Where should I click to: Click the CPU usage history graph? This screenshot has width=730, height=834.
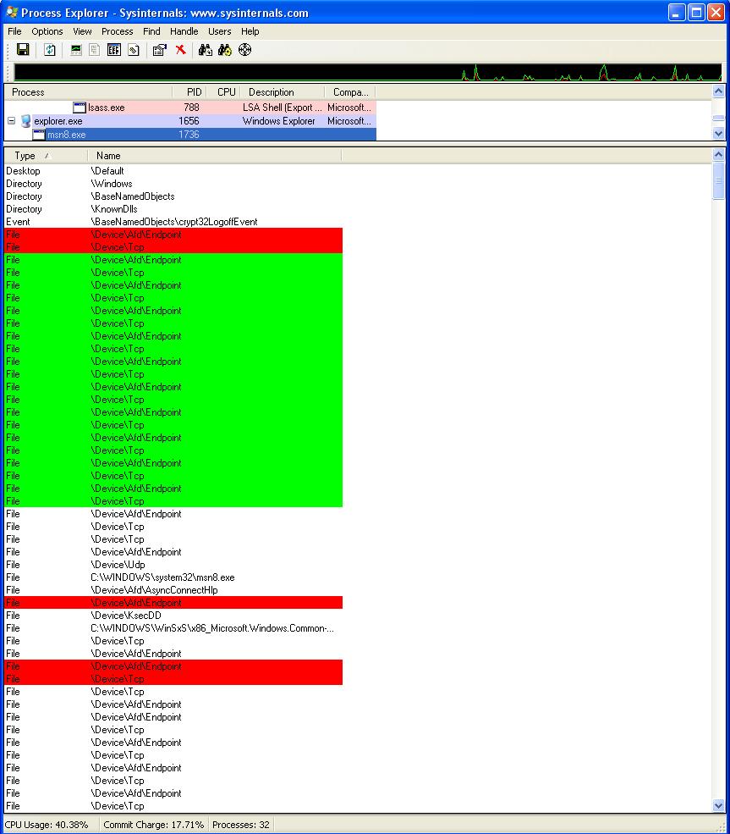point(367,72)
